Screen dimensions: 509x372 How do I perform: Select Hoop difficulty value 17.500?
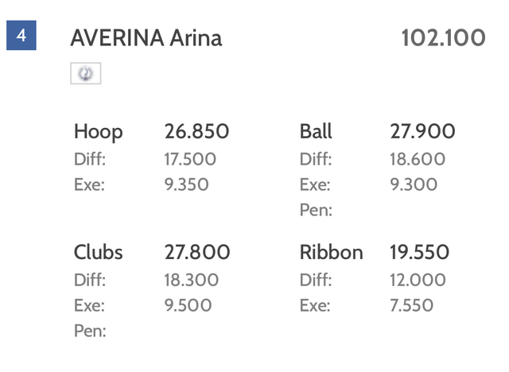(190, 159)
